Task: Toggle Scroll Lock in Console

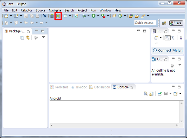Action: tap(151, 94)
